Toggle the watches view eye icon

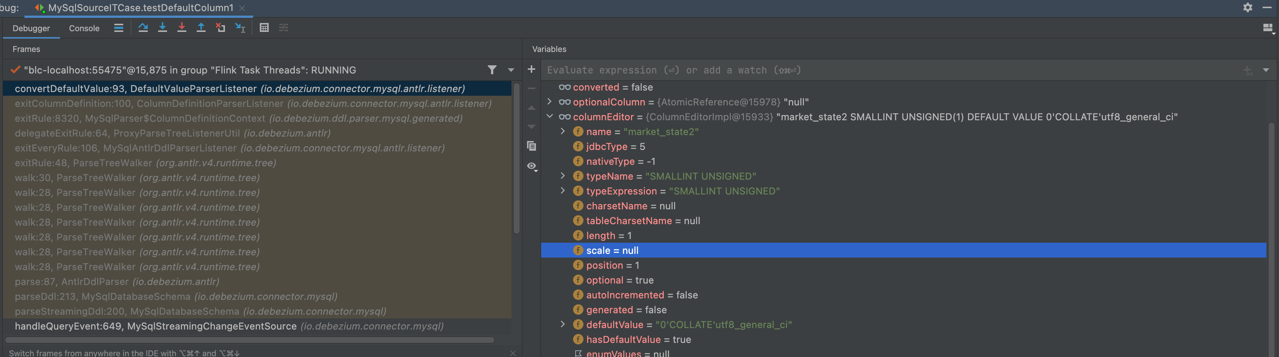coord(532,166)
